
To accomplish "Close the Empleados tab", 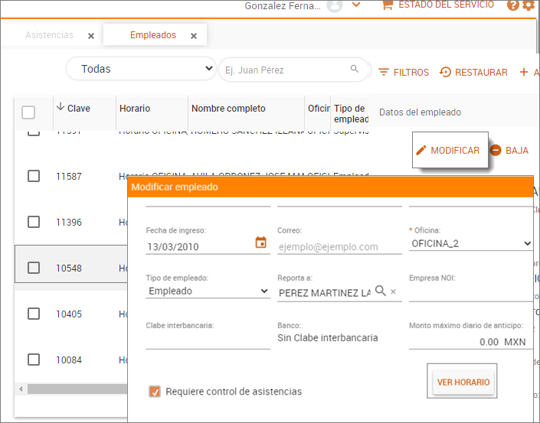I will coord(194,36).
